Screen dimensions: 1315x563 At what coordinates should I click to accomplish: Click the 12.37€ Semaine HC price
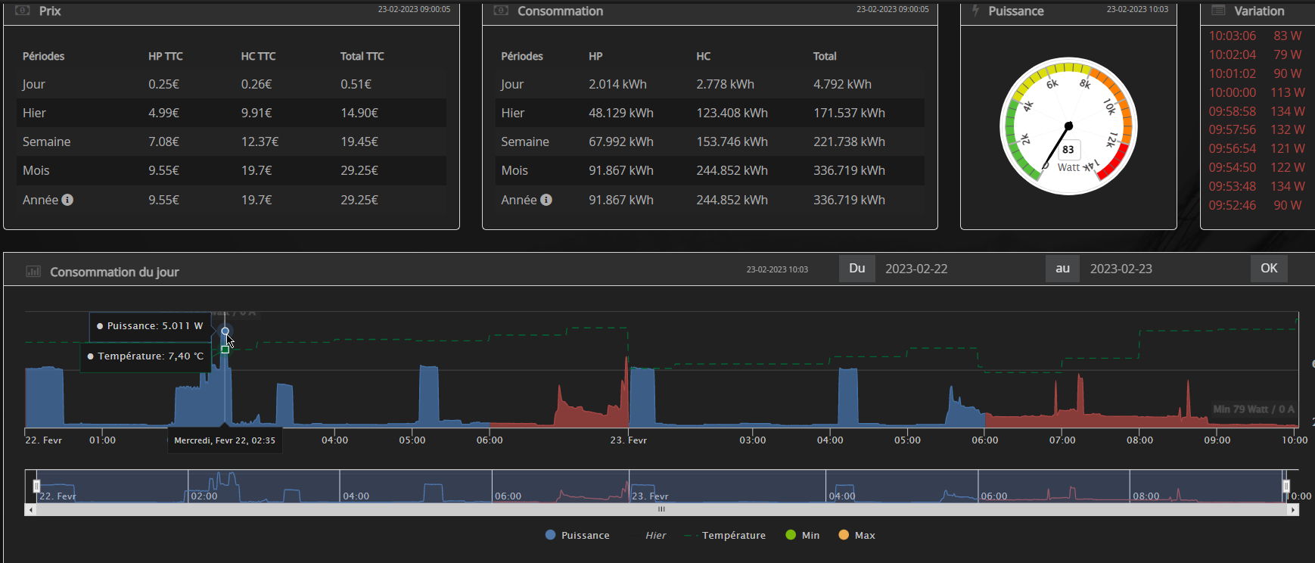(x=260, y=142)
